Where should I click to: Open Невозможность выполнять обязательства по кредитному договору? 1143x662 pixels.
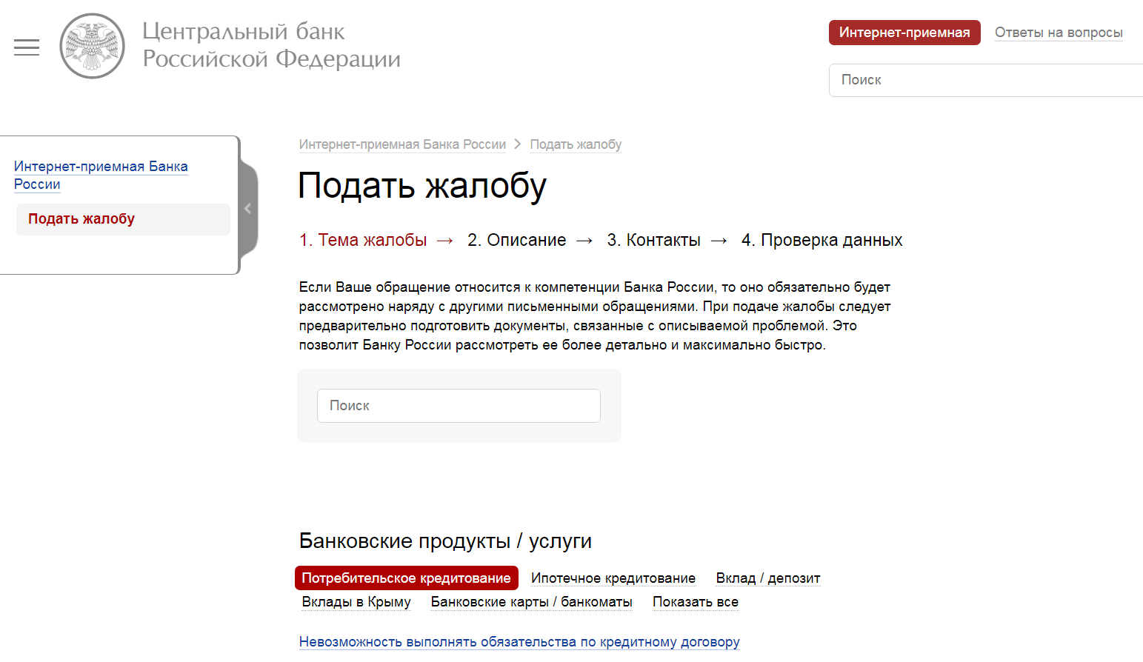point(519,642)
